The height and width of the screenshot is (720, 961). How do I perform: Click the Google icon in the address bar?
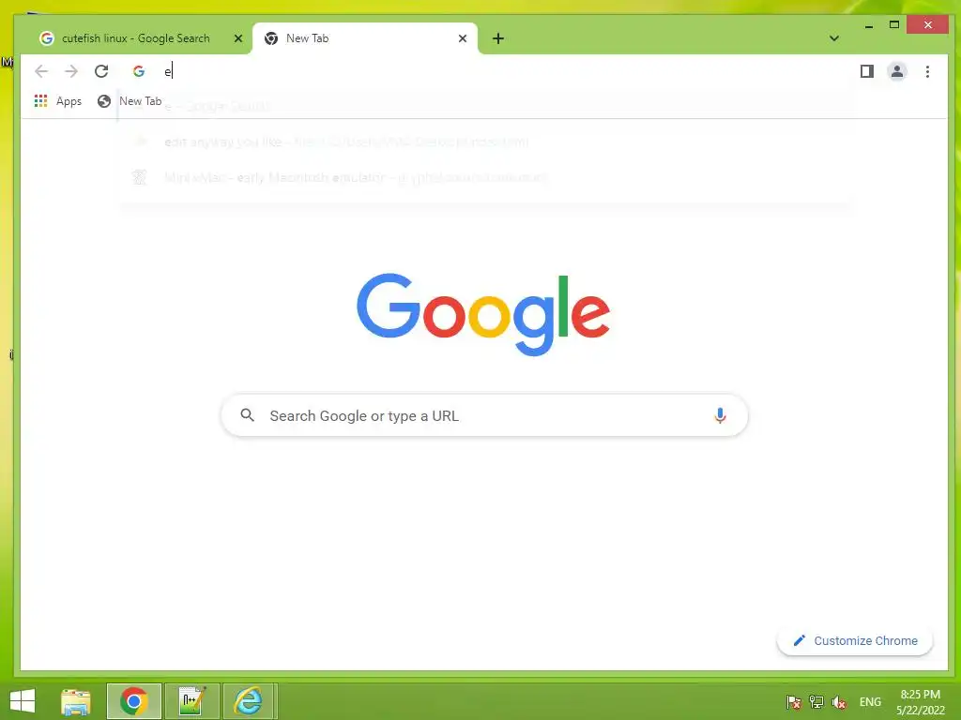tap(139, 71)
